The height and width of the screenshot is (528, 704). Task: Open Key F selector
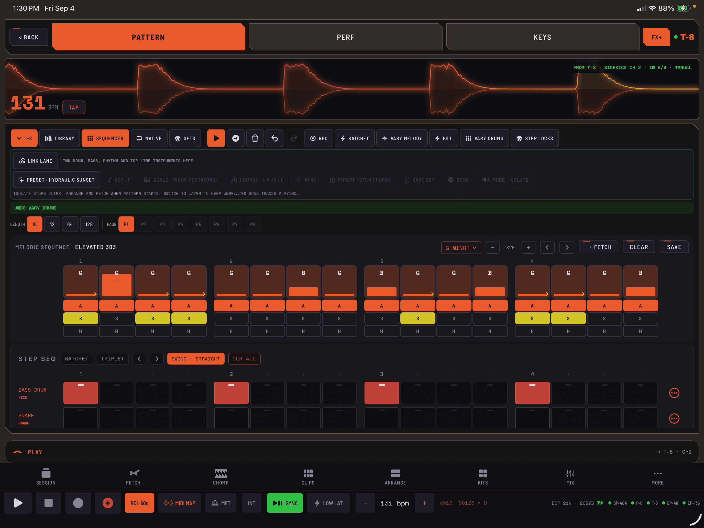pos(119,180)
